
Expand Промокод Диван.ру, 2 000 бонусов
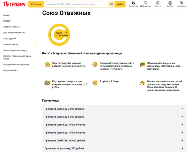pos(114,109)
